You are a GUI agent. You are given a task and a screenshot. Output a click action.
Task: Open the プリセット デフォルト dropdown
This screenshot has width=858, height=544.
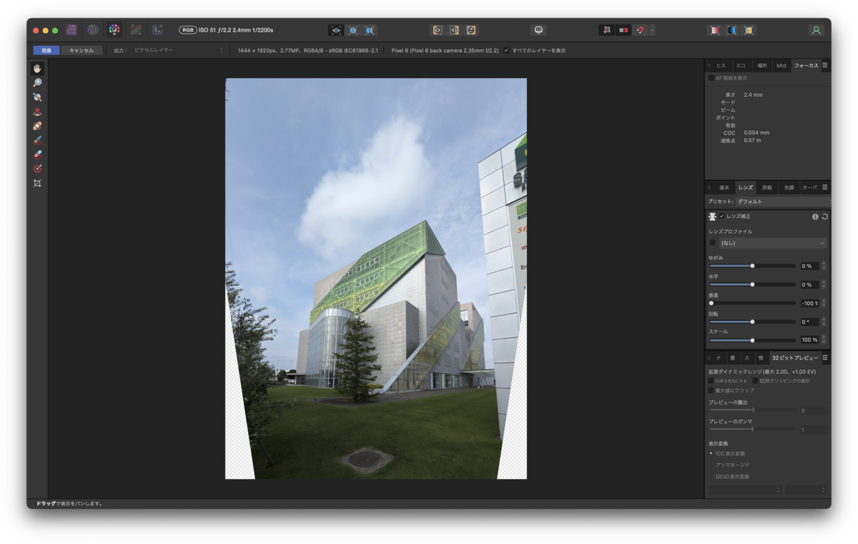[x=783, y=202]
